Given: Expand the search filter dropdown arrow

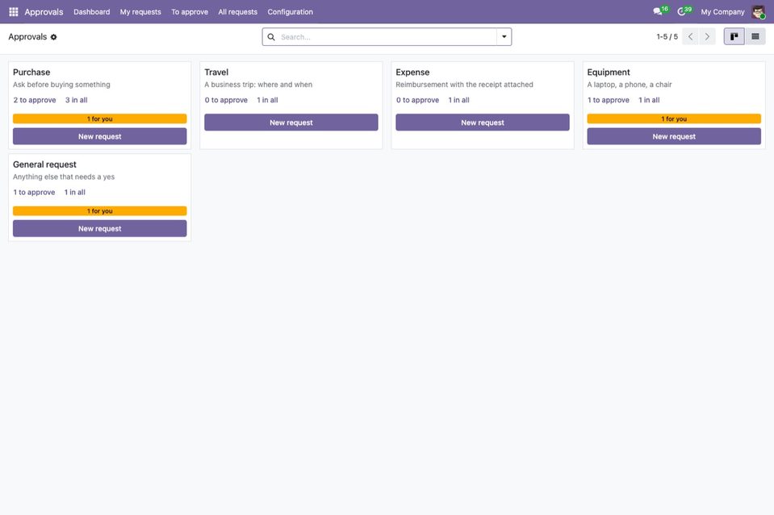Looking at the screenshot, I should tap(504, 37).
